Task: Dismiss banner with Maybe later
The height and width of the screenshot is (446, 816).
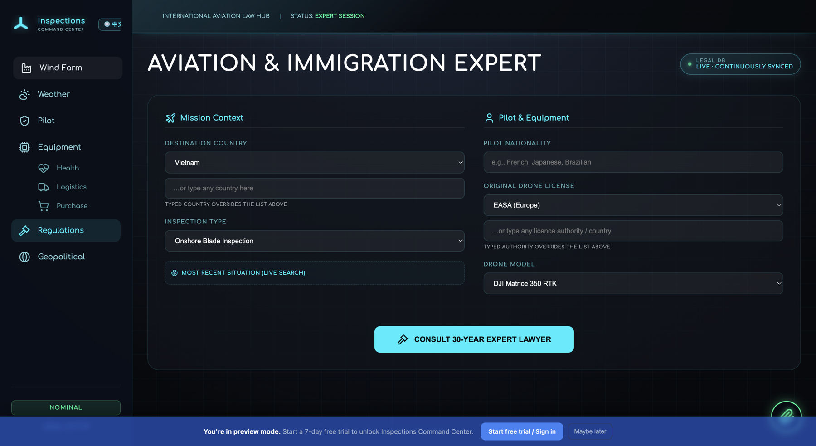Action: pyautogui.click(x=590, y=431)
